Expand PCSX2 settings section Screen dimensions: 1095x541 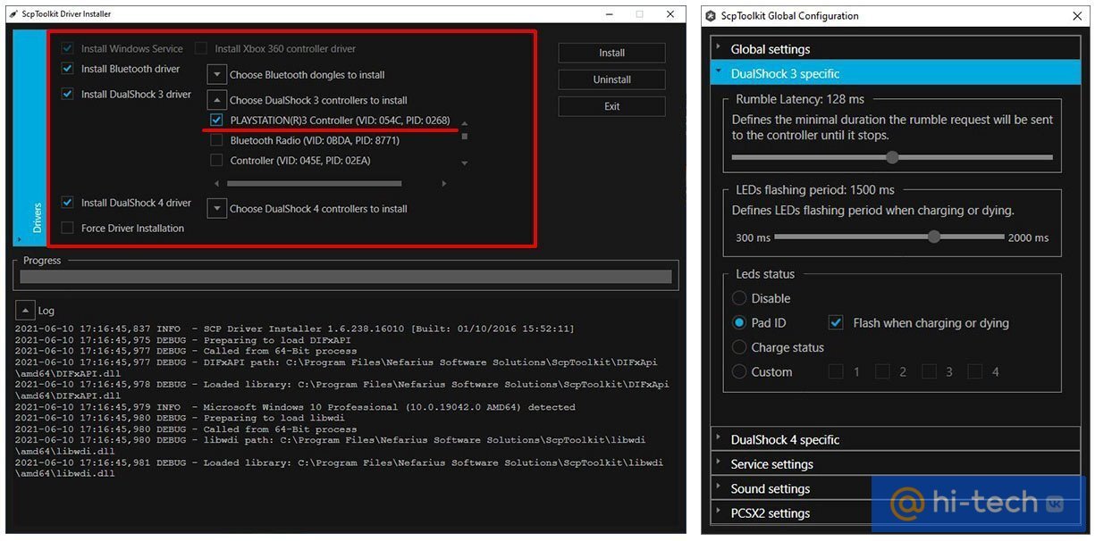[x=896, y=513]
